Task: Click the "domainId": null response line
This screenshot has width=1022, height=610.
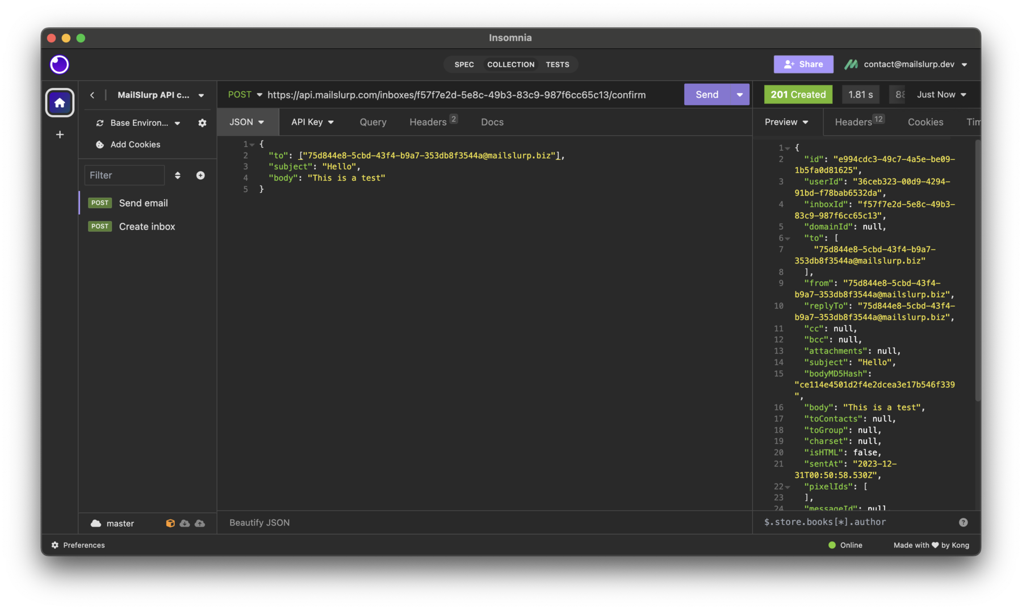Action: [845, 227]
